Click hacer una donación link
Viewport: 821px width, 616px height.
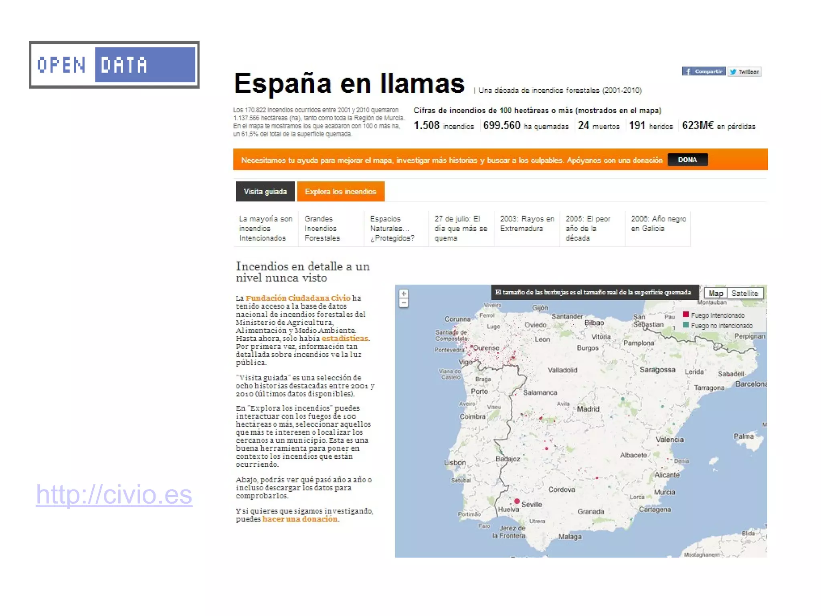[300, 519]
